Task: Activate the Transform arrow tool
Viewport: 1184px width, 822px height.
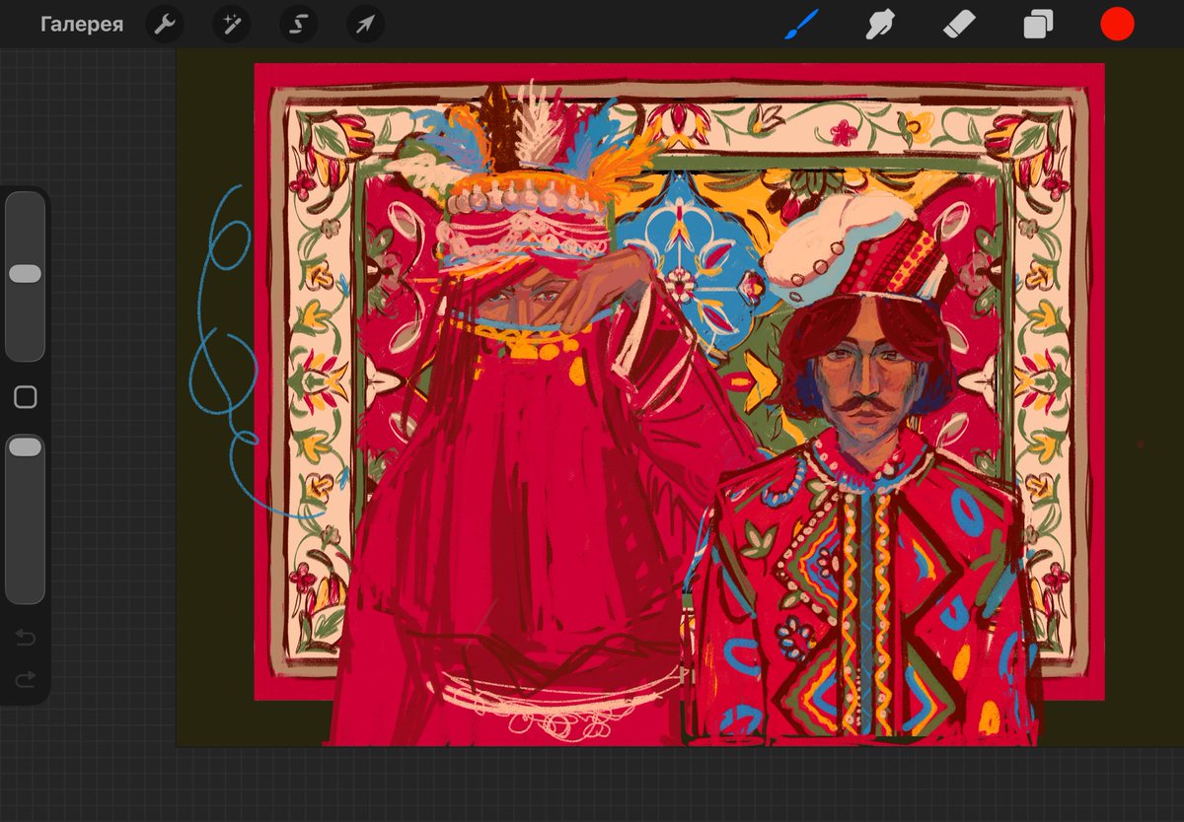Action: 365,25
